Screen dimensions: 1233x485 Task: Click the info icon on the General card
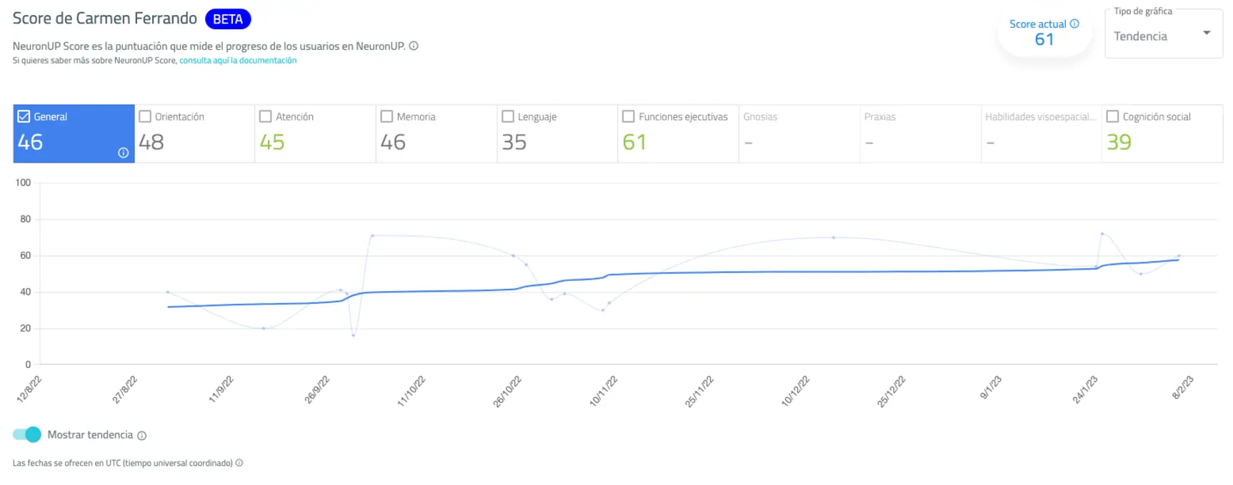[122, 152]
